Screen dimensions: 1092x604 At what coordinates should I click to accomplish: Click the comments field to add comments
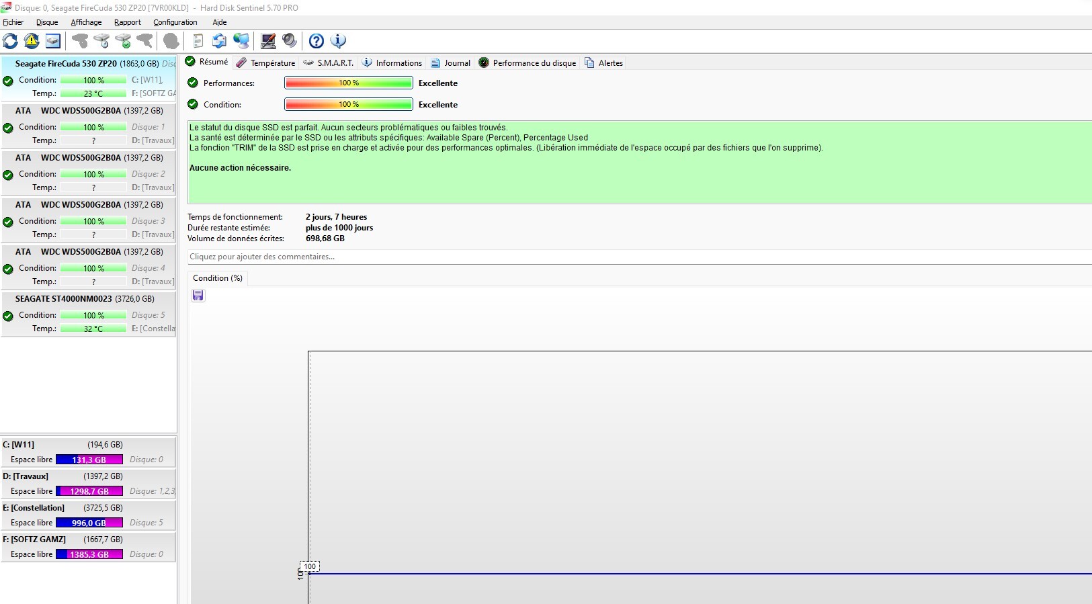coord(640,257)
